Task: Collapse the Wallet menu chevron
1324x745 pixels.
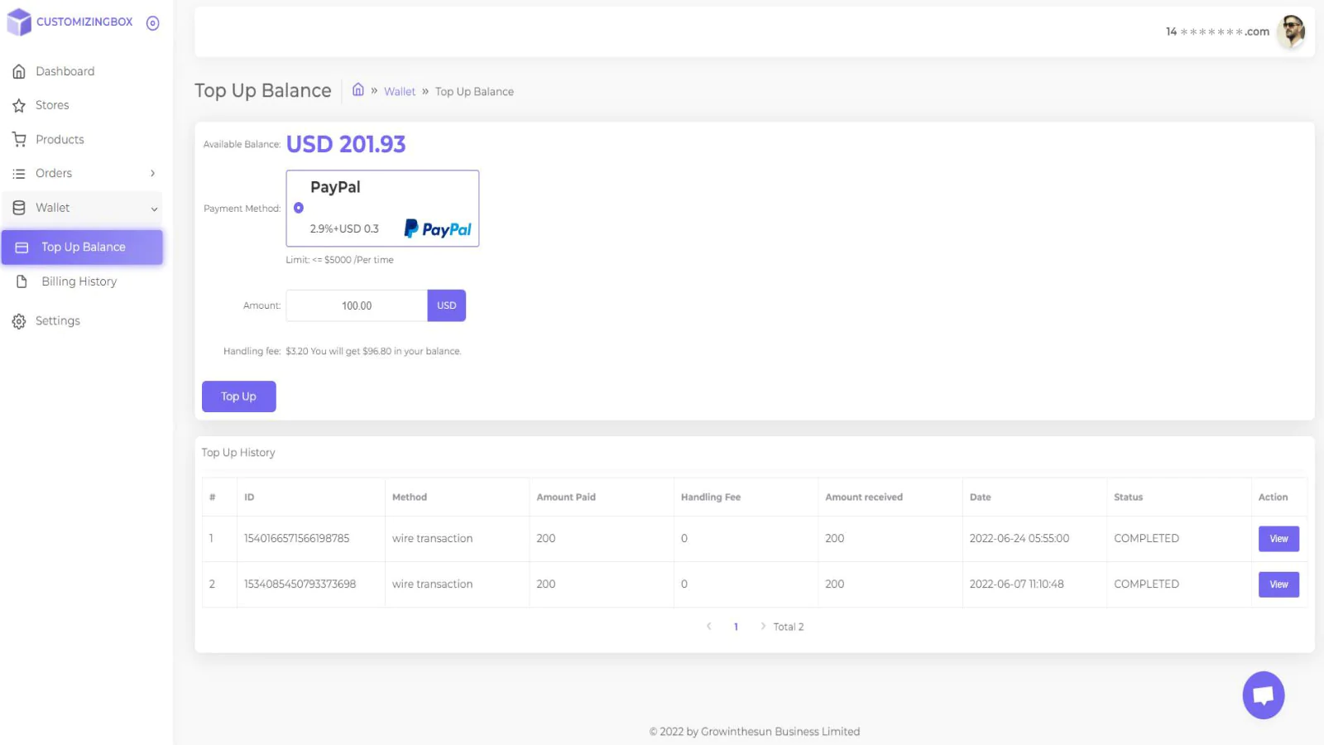Action: tap(154, 209)
